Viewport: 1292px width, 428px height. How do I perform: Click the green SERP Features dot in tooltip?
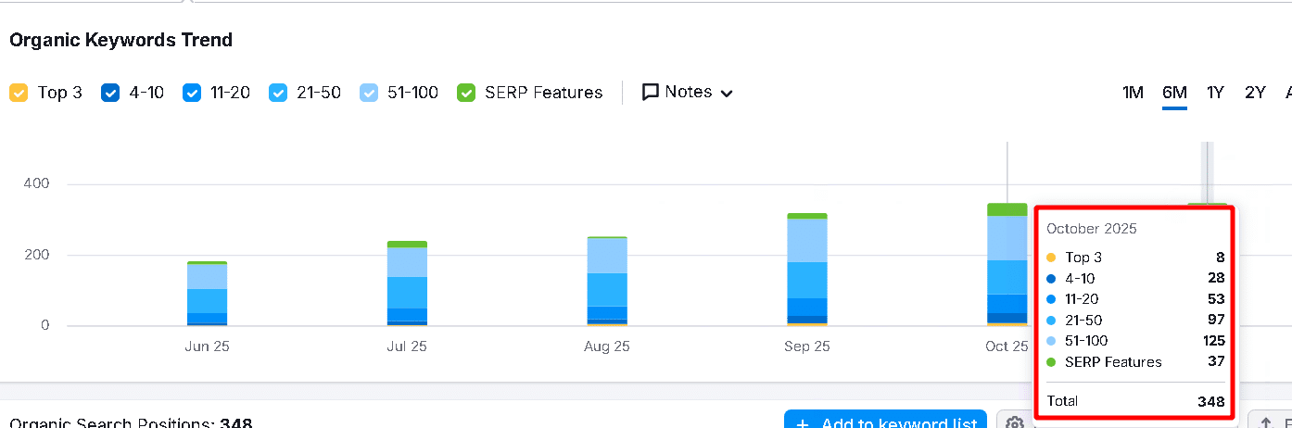click(1050, 362)
